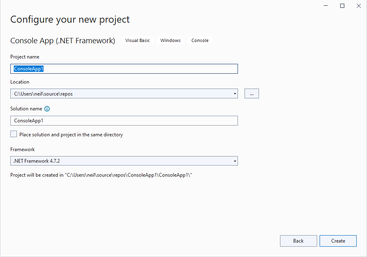This screenshot has width=367, height=257.
Task: Maximize the project configuration window
Action: click(x=342, y=6)
